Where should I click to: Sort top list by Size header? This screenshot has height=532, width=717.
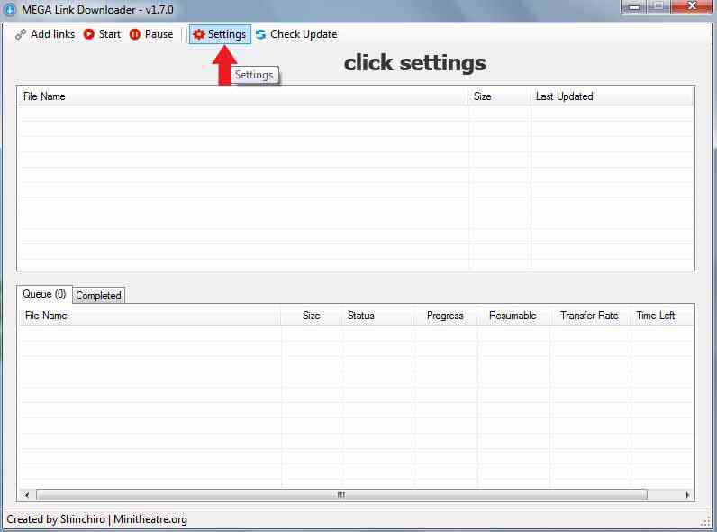(x=499, y=96)
